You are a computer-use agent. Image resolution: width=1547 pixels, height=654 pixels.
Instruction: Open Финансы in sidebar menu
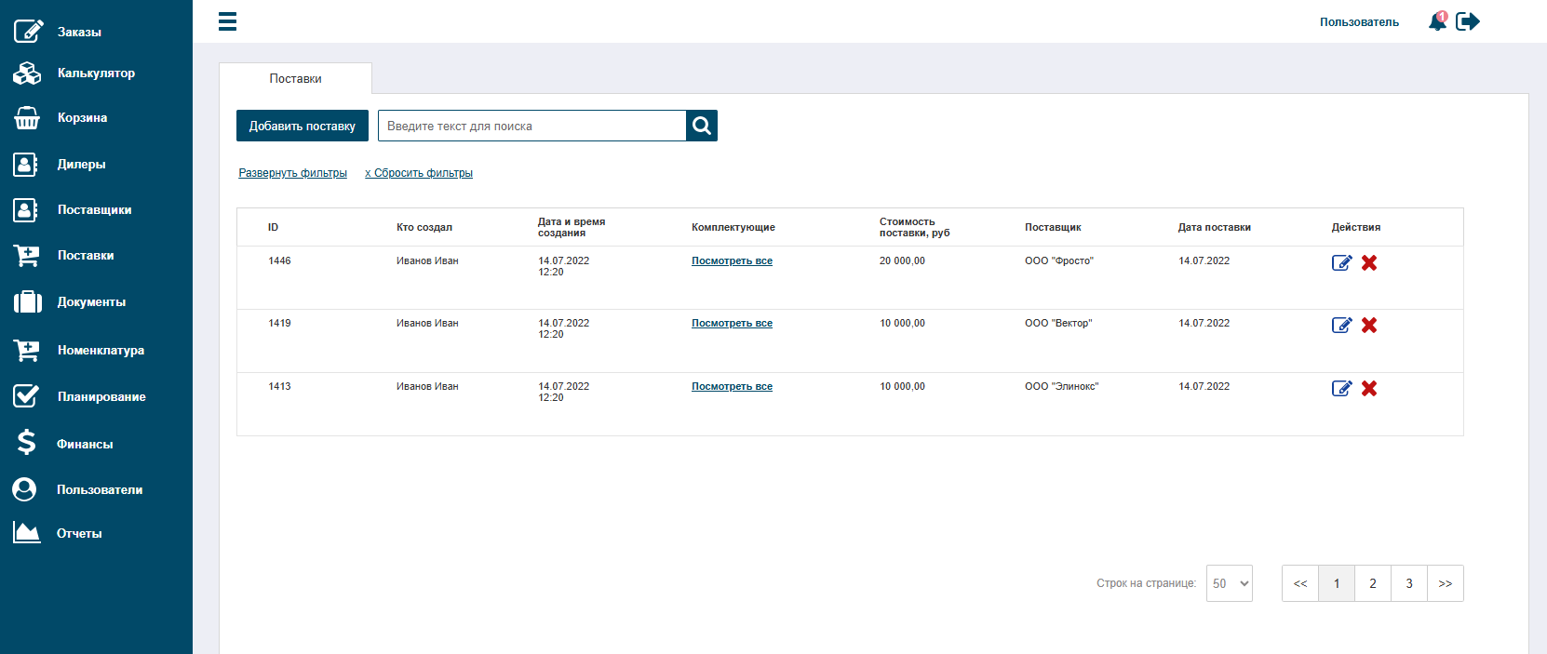85,445
